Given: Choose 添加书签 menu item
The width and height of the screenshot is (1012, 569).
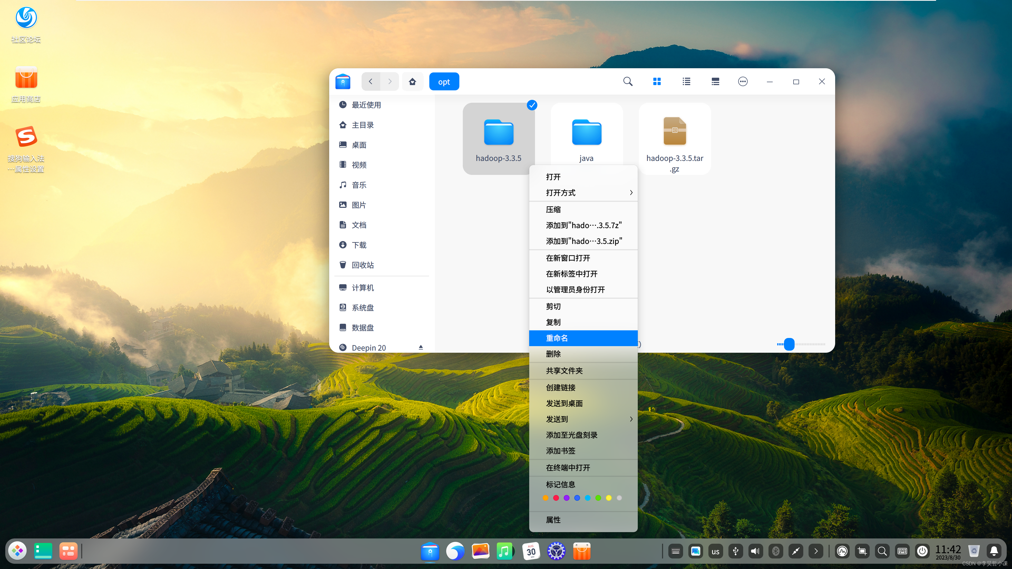Looking at the screenshot, I should click(x=583, y=451).
